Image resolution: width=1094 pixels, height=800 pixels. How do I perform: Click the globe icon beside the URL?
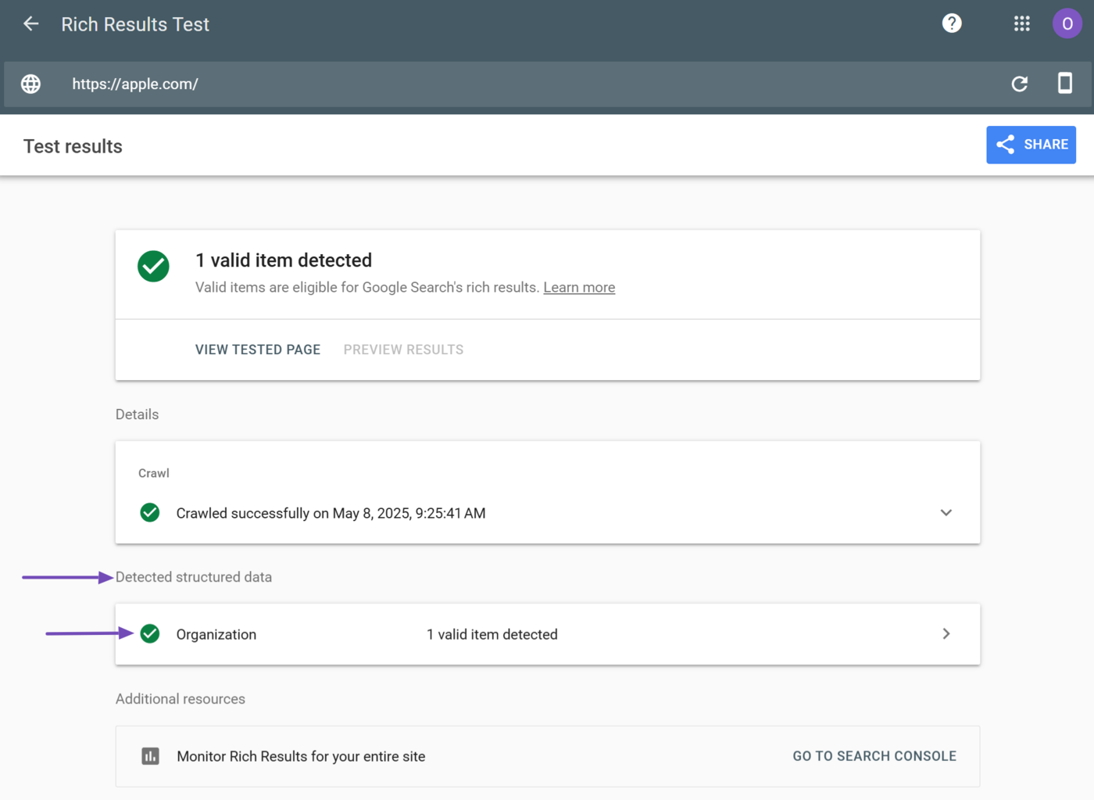pyautogui.click(x=30, y=84)
